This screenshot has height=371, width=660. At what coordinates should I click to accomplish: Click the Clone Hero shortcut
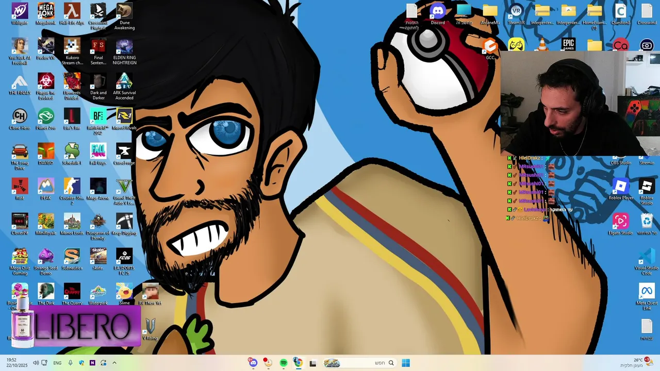[x=20, y=119]
